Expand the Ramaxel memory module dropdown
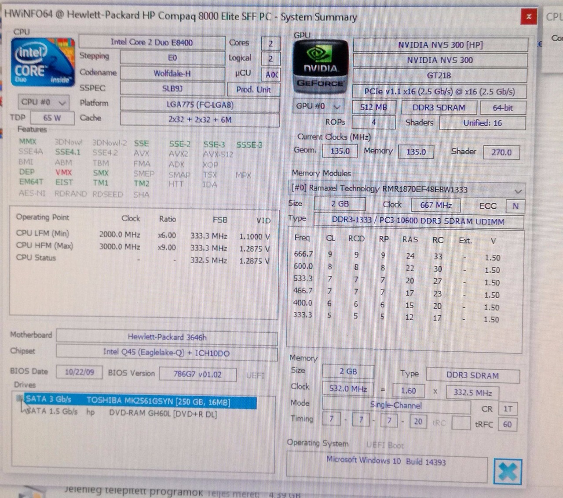This screenshot has width=563, height=498. [x=518, y=191]
